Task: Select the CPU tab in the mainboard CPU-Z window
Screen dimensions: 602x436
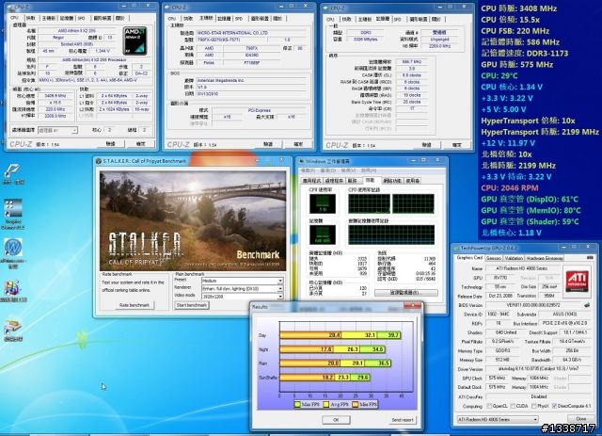Action: point(172,19)
